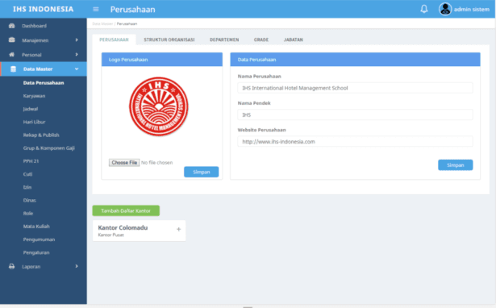
Task: Click Tambah Daftar Kantor button
Action: point(126,210)
